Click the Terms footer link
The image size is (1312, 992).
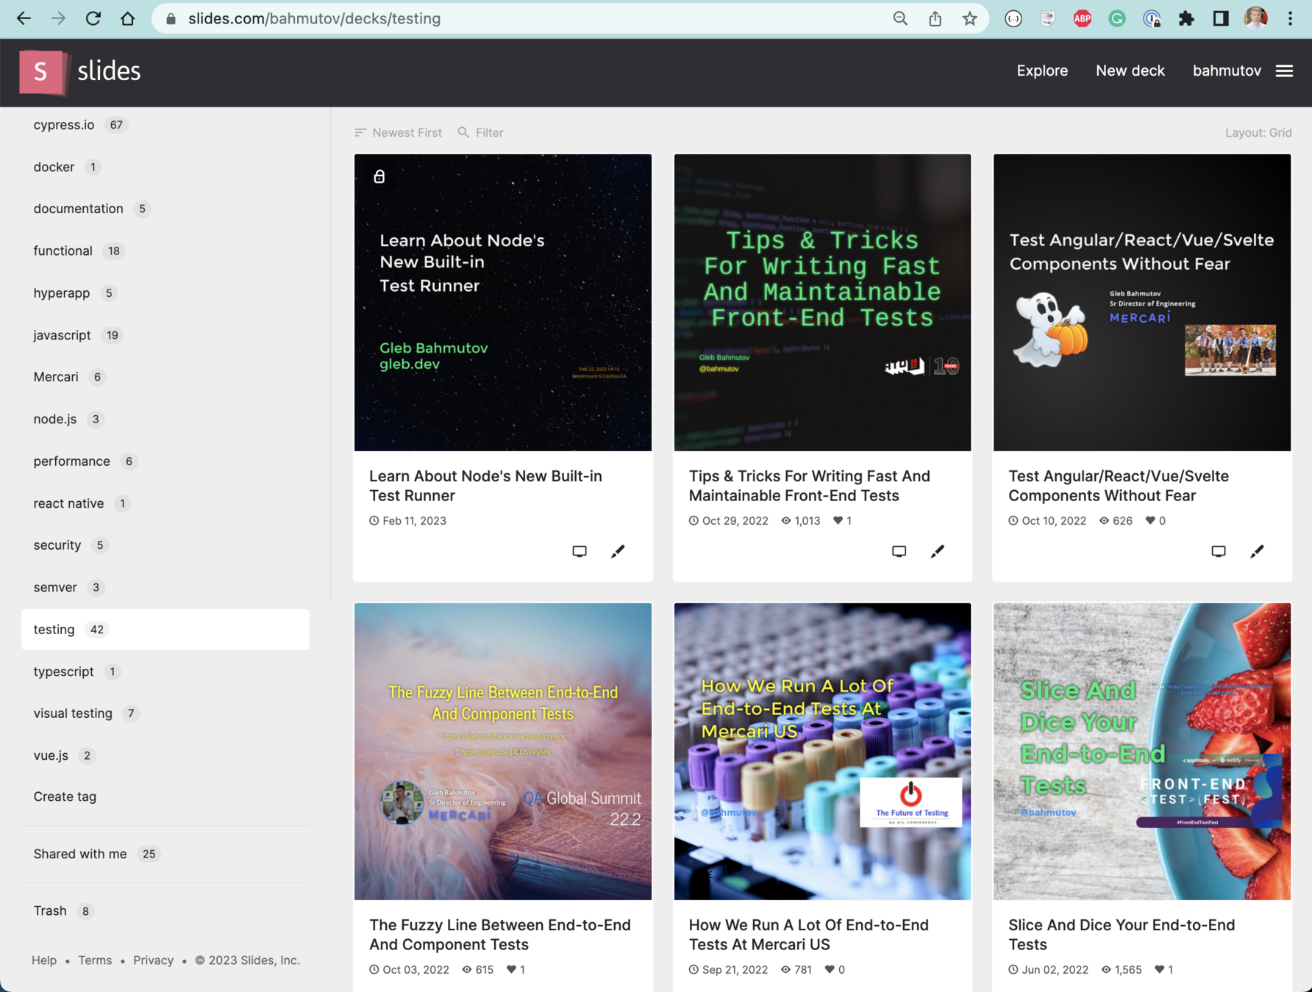click(x=95, y=960)
